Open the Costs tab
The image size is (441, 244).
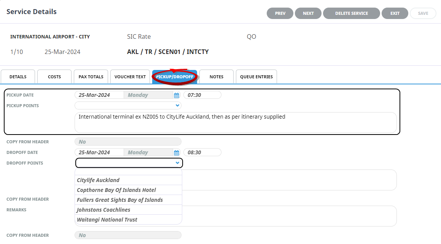pos(54,77)
